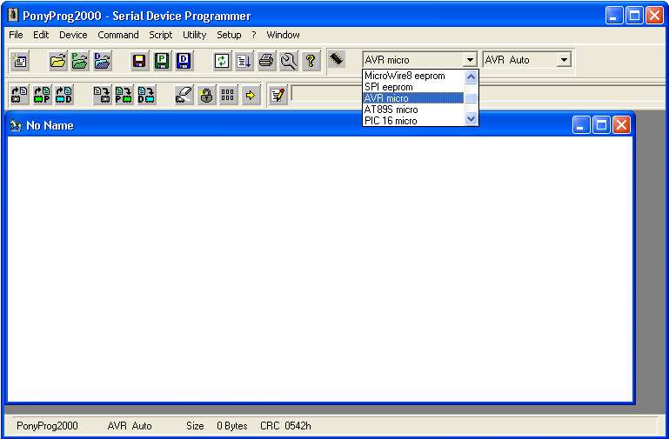The image size is (669, 439).
Task: Click the Open Program File icon
Action: [80, 61]
